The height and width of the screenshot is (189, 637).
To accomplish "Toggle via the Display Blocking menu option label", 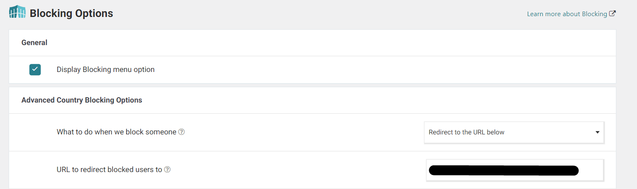I will pos(105,69).
